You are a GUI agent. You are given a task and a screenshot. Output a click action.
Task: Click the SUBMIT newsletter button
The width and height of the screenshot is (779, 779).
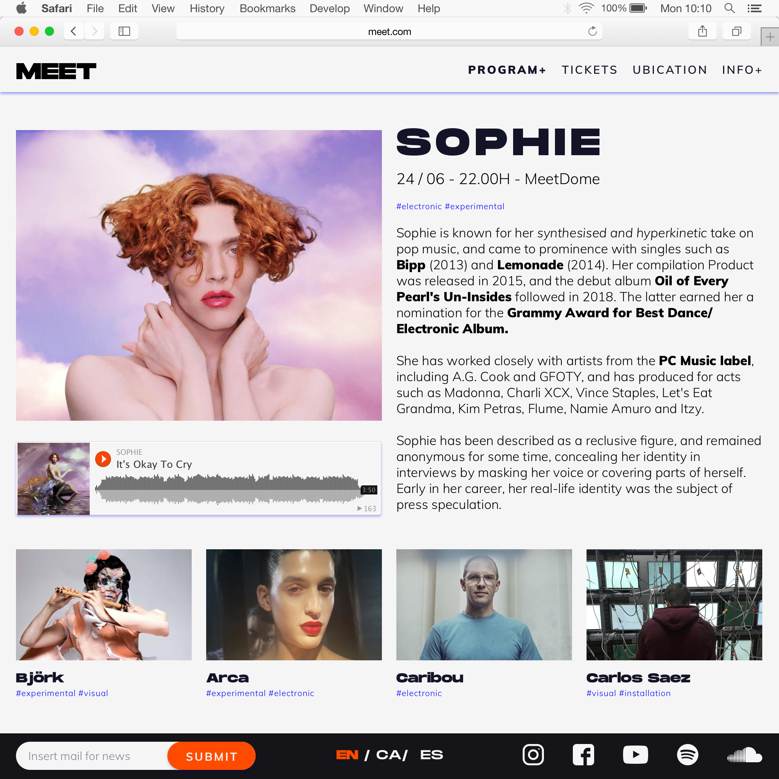[211, 756]
